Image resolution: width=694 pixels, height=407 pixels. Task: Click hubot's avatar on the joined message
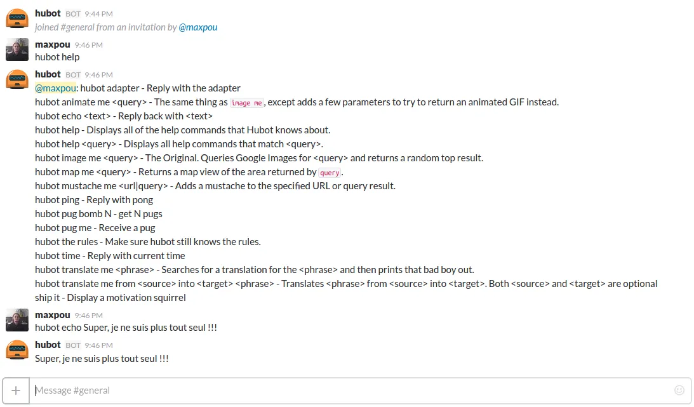pos(17,18)
